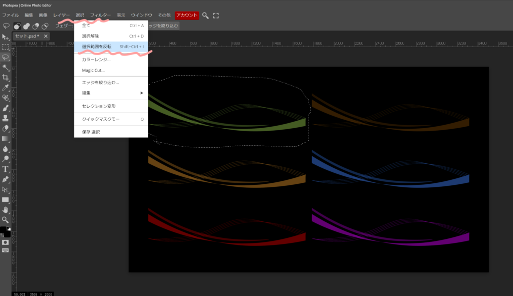
Task: Click the foreground color swatch
Action: click(x=3, y=230)
